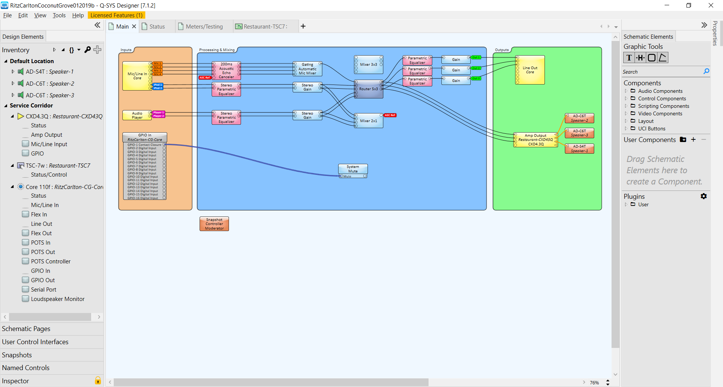The image size is (723, 387).
Task: Click the wrench icon in Inventory header
Action: (87, 50)
